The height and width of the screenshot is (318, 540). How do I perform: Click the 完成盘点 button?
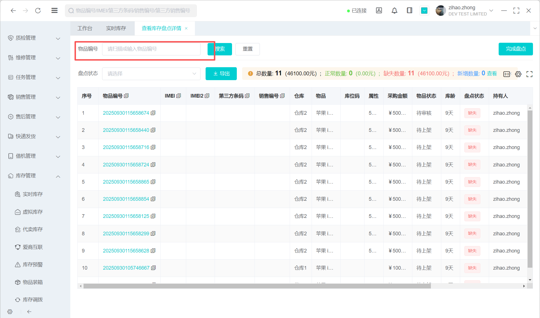[x=516, y=49]
